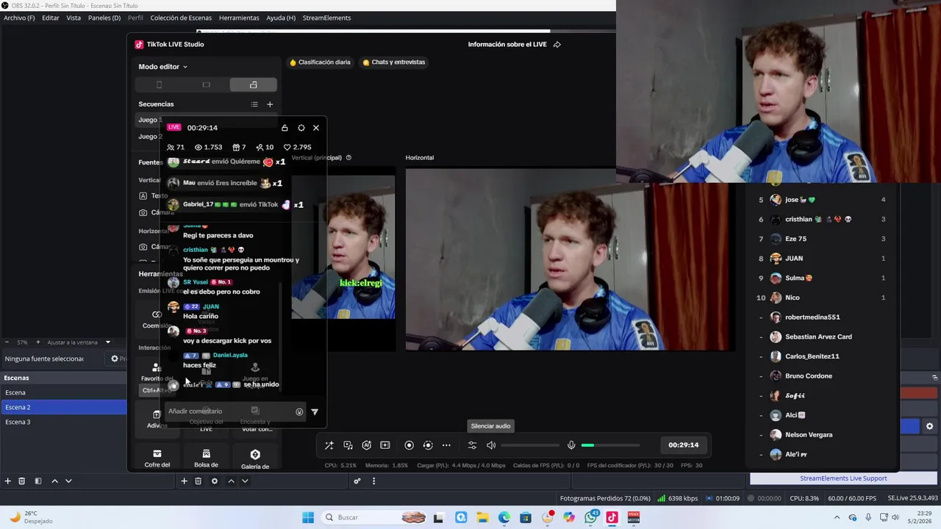This screenshot has width=941, height=529.
Task: Add a scene with plus icon
Action: (7, 481)
